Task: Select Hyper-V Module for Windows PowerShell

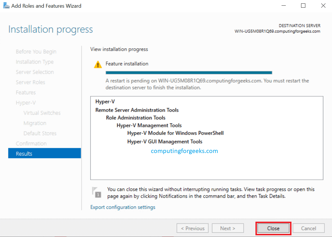Action: click(175, 133)
